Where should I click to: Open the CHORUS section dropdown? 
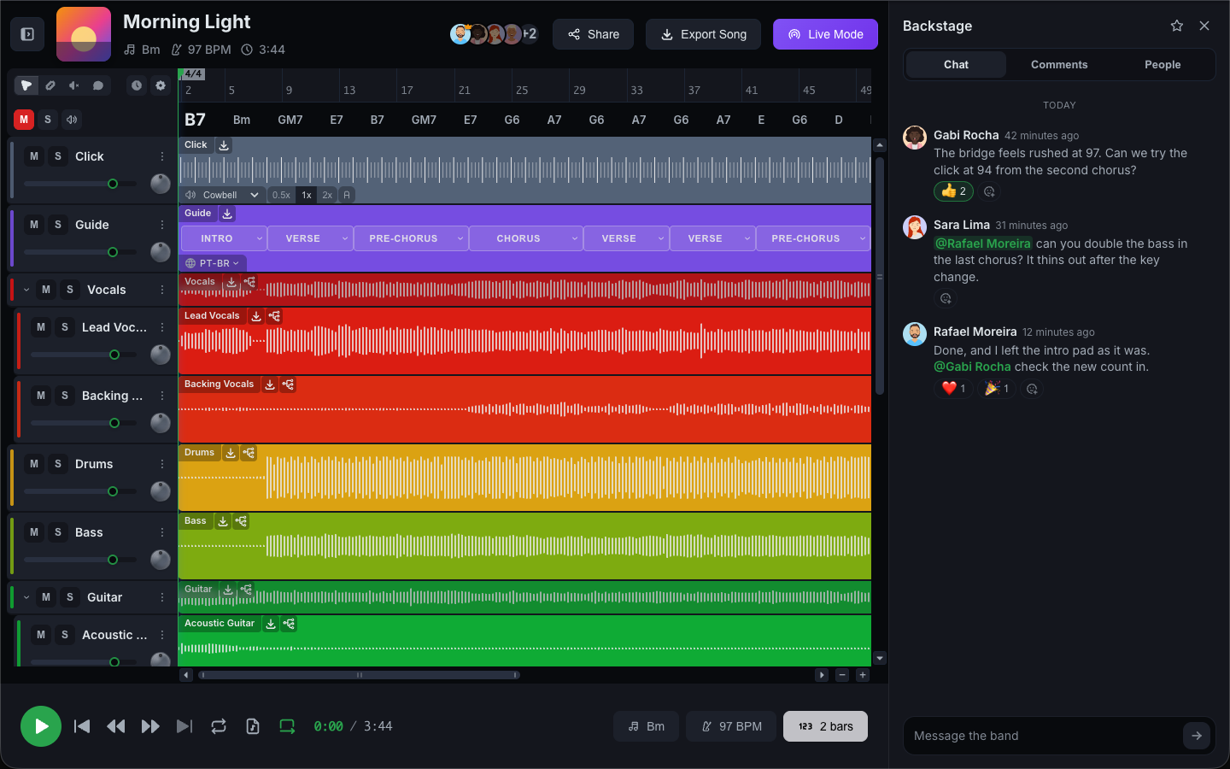526,238
